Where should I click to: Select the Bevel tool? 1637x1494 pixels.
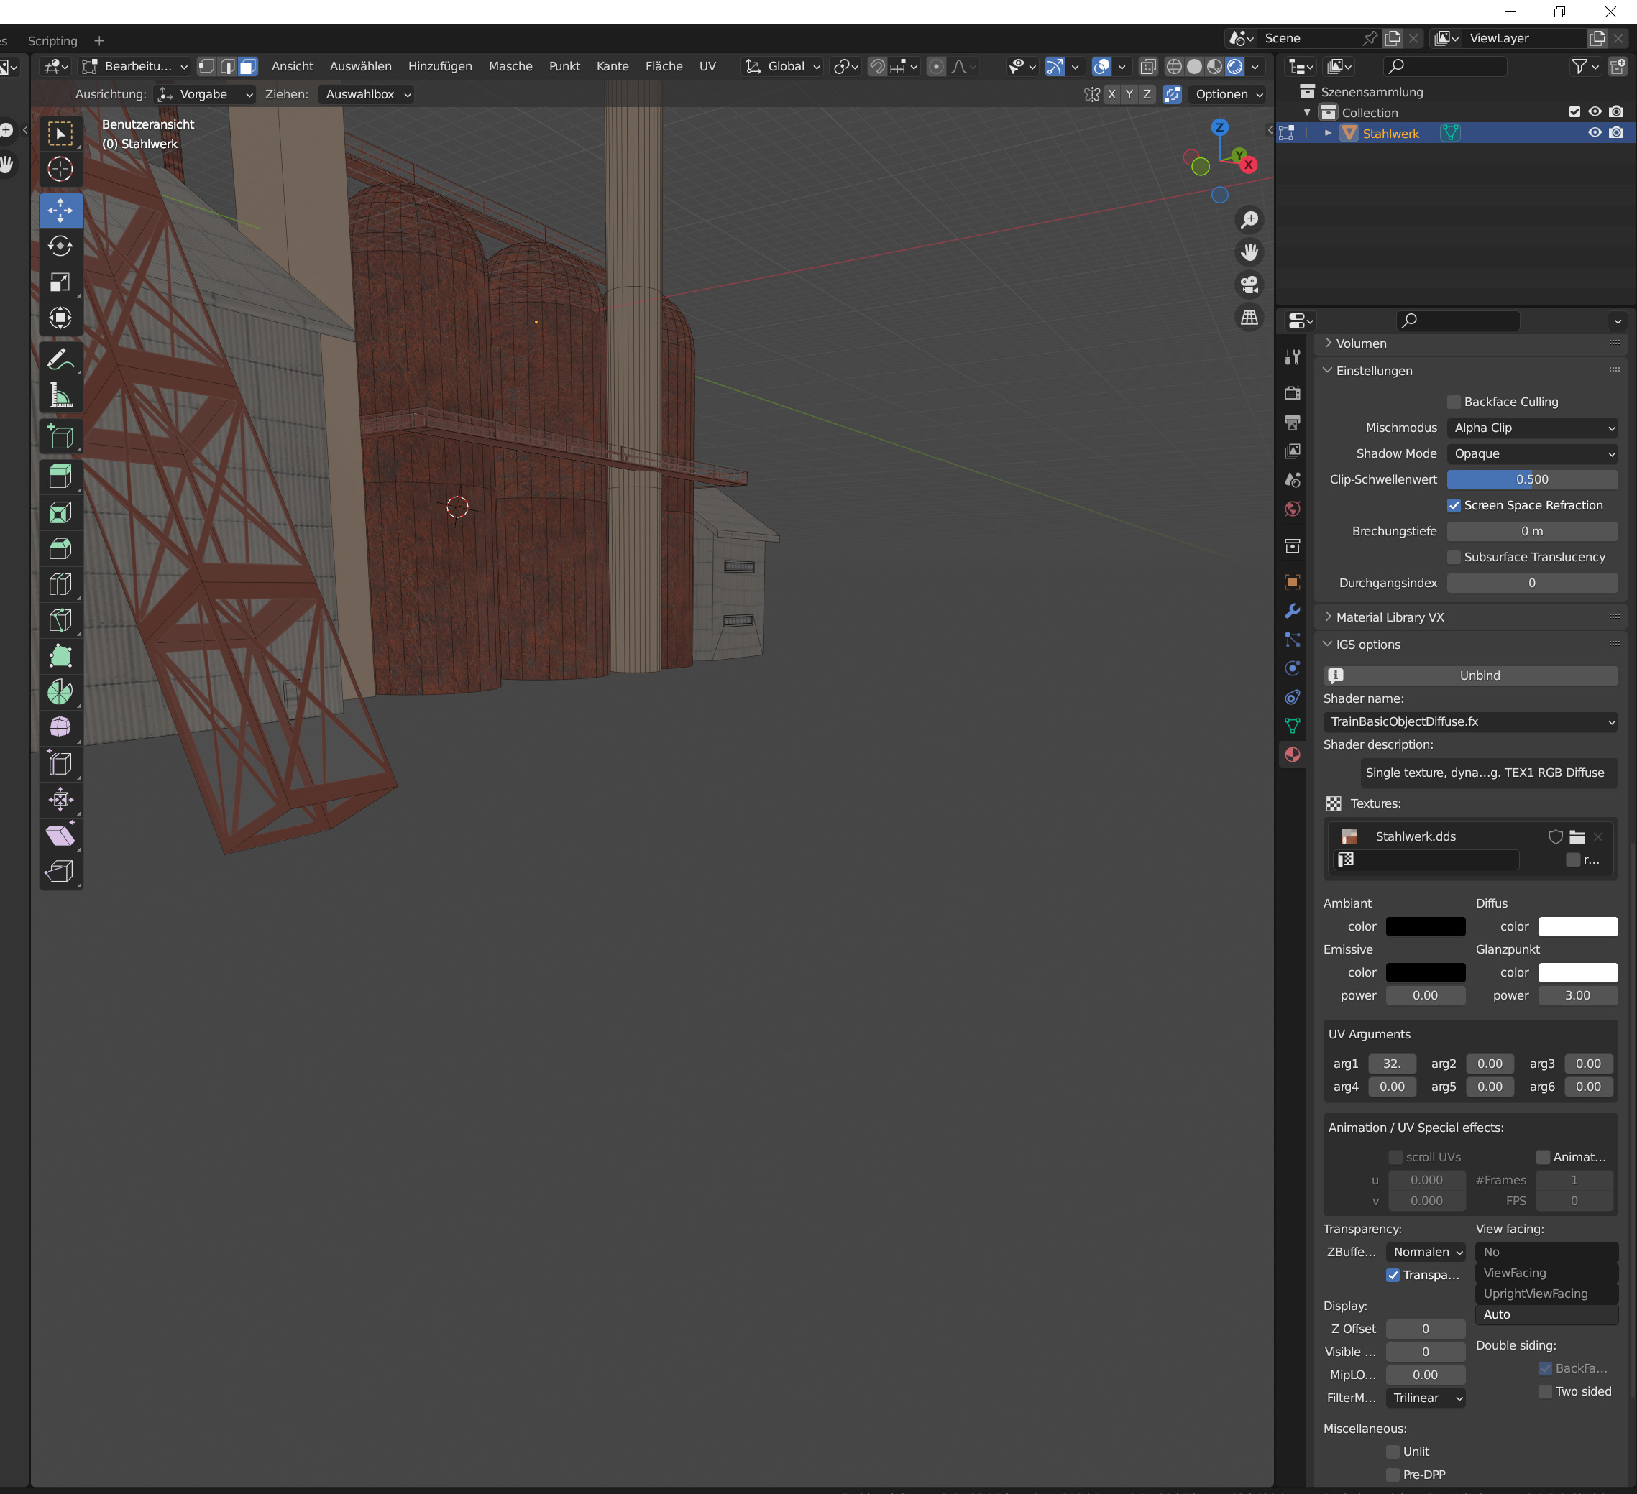[60, 548]
